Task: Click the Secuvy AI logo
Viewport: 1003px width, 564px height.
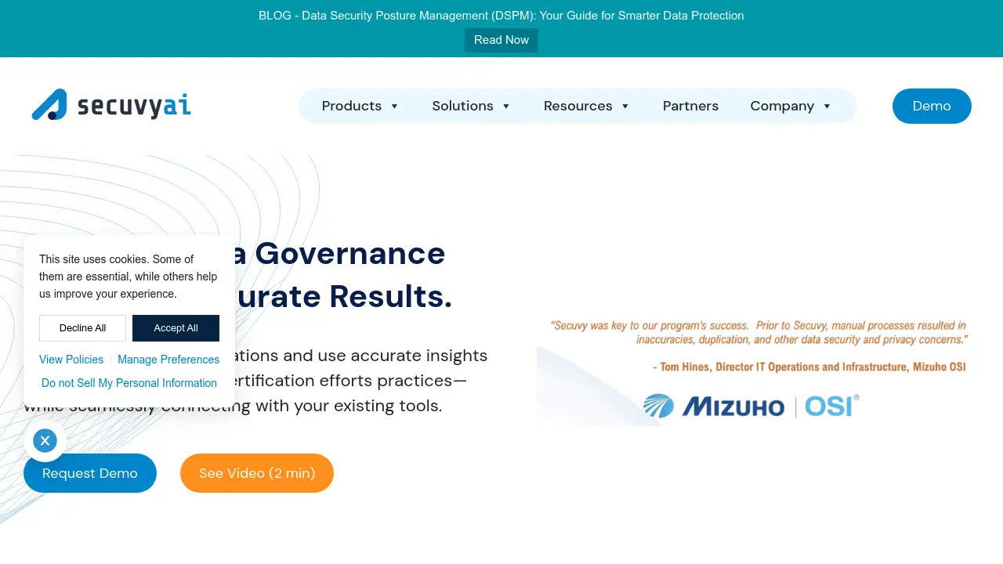Action: 111,105
